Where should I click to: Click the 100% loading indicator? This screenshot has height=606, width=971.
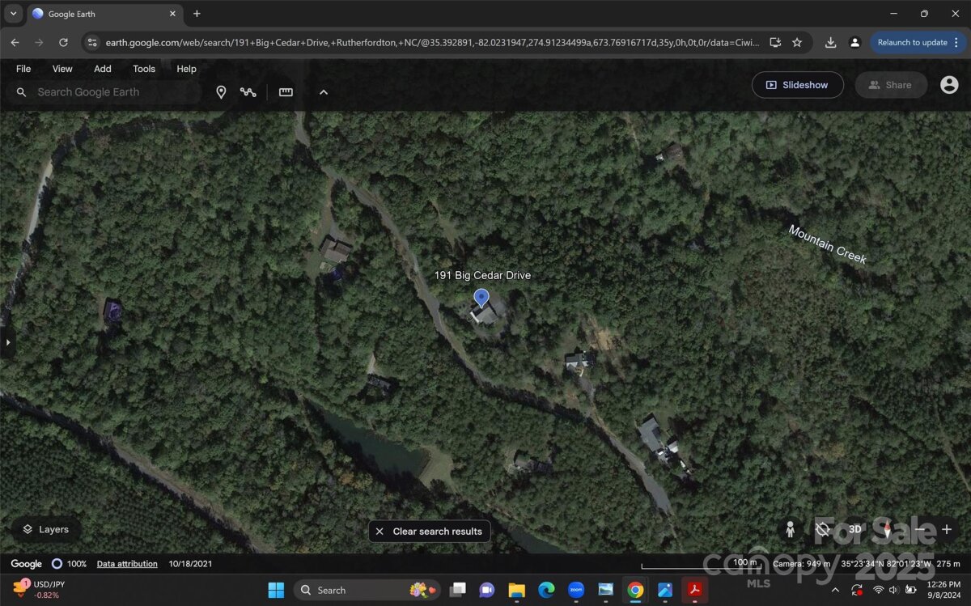point(70,564)
